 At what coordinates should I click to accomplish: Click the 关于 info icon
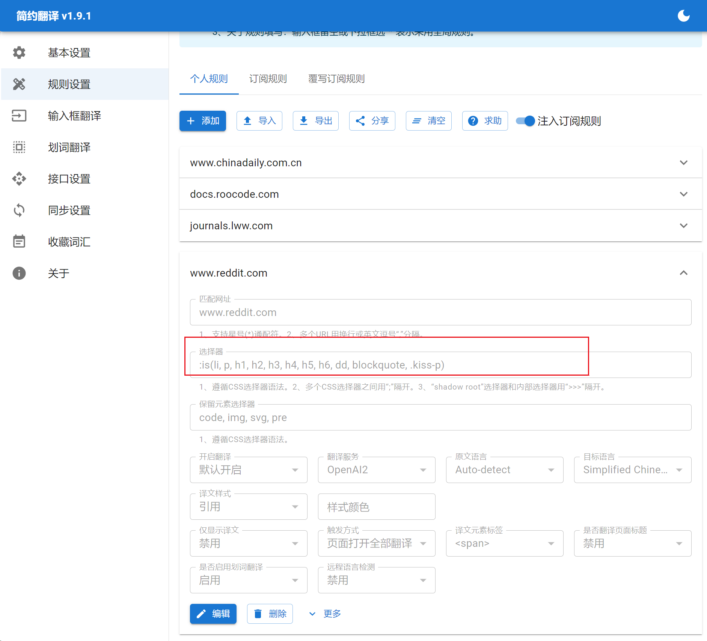(19, 273)
